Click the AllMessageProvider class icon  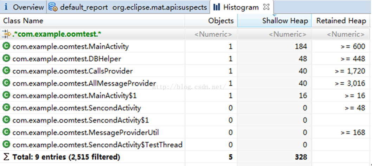click(6, 83)
